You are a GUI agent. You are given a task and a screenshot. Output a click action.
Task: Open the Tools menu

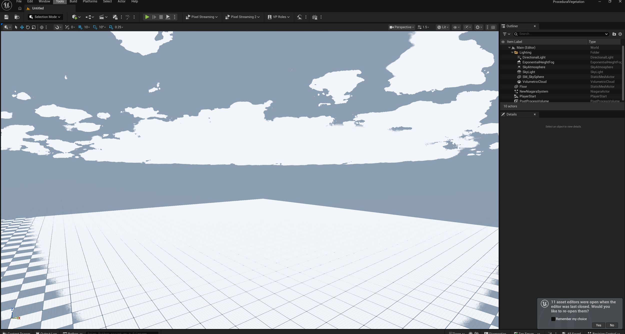click(60, 1)
